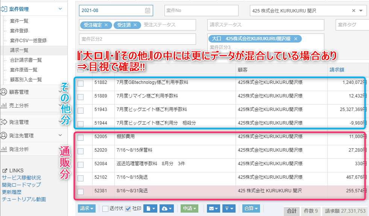
Task: Check the row 52381 checkbox
Action: 80,192
